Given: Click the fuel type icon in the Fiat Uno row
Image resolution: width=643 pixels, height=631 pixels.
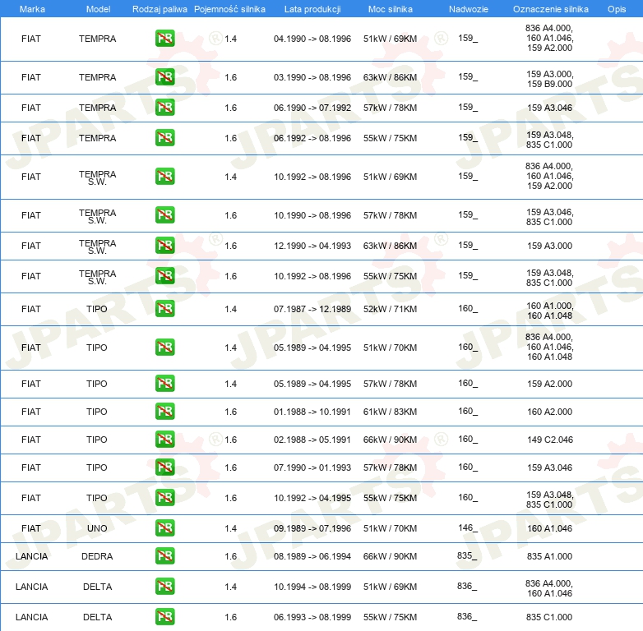Looking at the screenshot, I should click(164, 528).
